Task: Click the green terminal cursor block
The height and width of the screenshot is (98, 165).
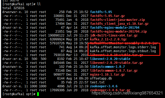Action: (x=38, y=94)
